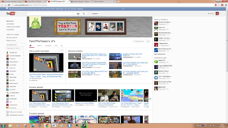Screen dimensions: 228x128
Task: Go back with the browser back arrow
Action: [2, 5]
